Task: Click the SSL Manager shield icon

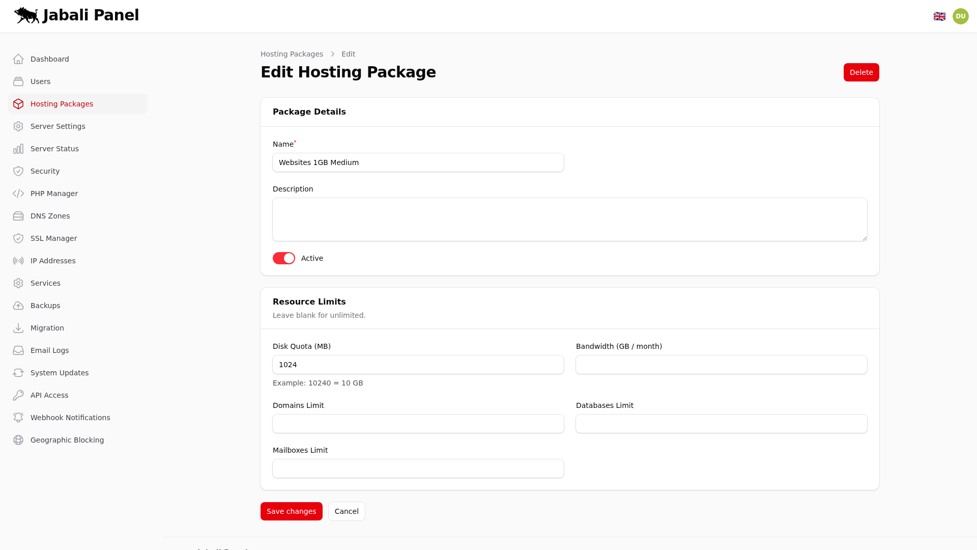Action: pyautogui.click(x=18, y=238)
